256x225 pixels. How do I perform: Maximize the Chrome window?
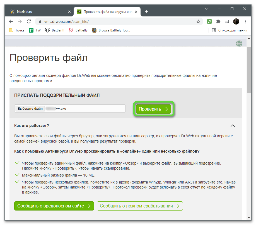[232, 9]
